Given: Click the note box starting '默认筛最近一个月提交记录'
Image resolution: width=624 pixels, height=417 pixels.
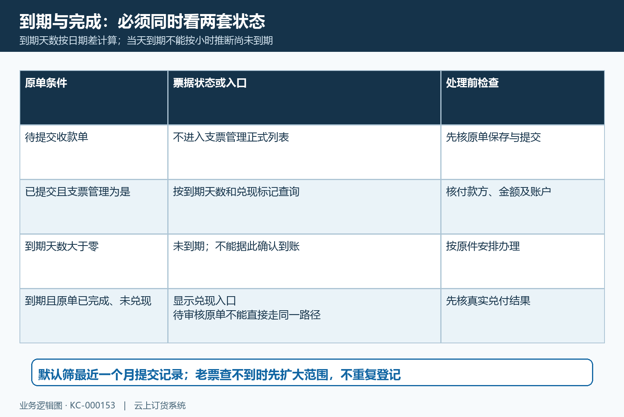Looking at the screenshot, I should 312,373.
